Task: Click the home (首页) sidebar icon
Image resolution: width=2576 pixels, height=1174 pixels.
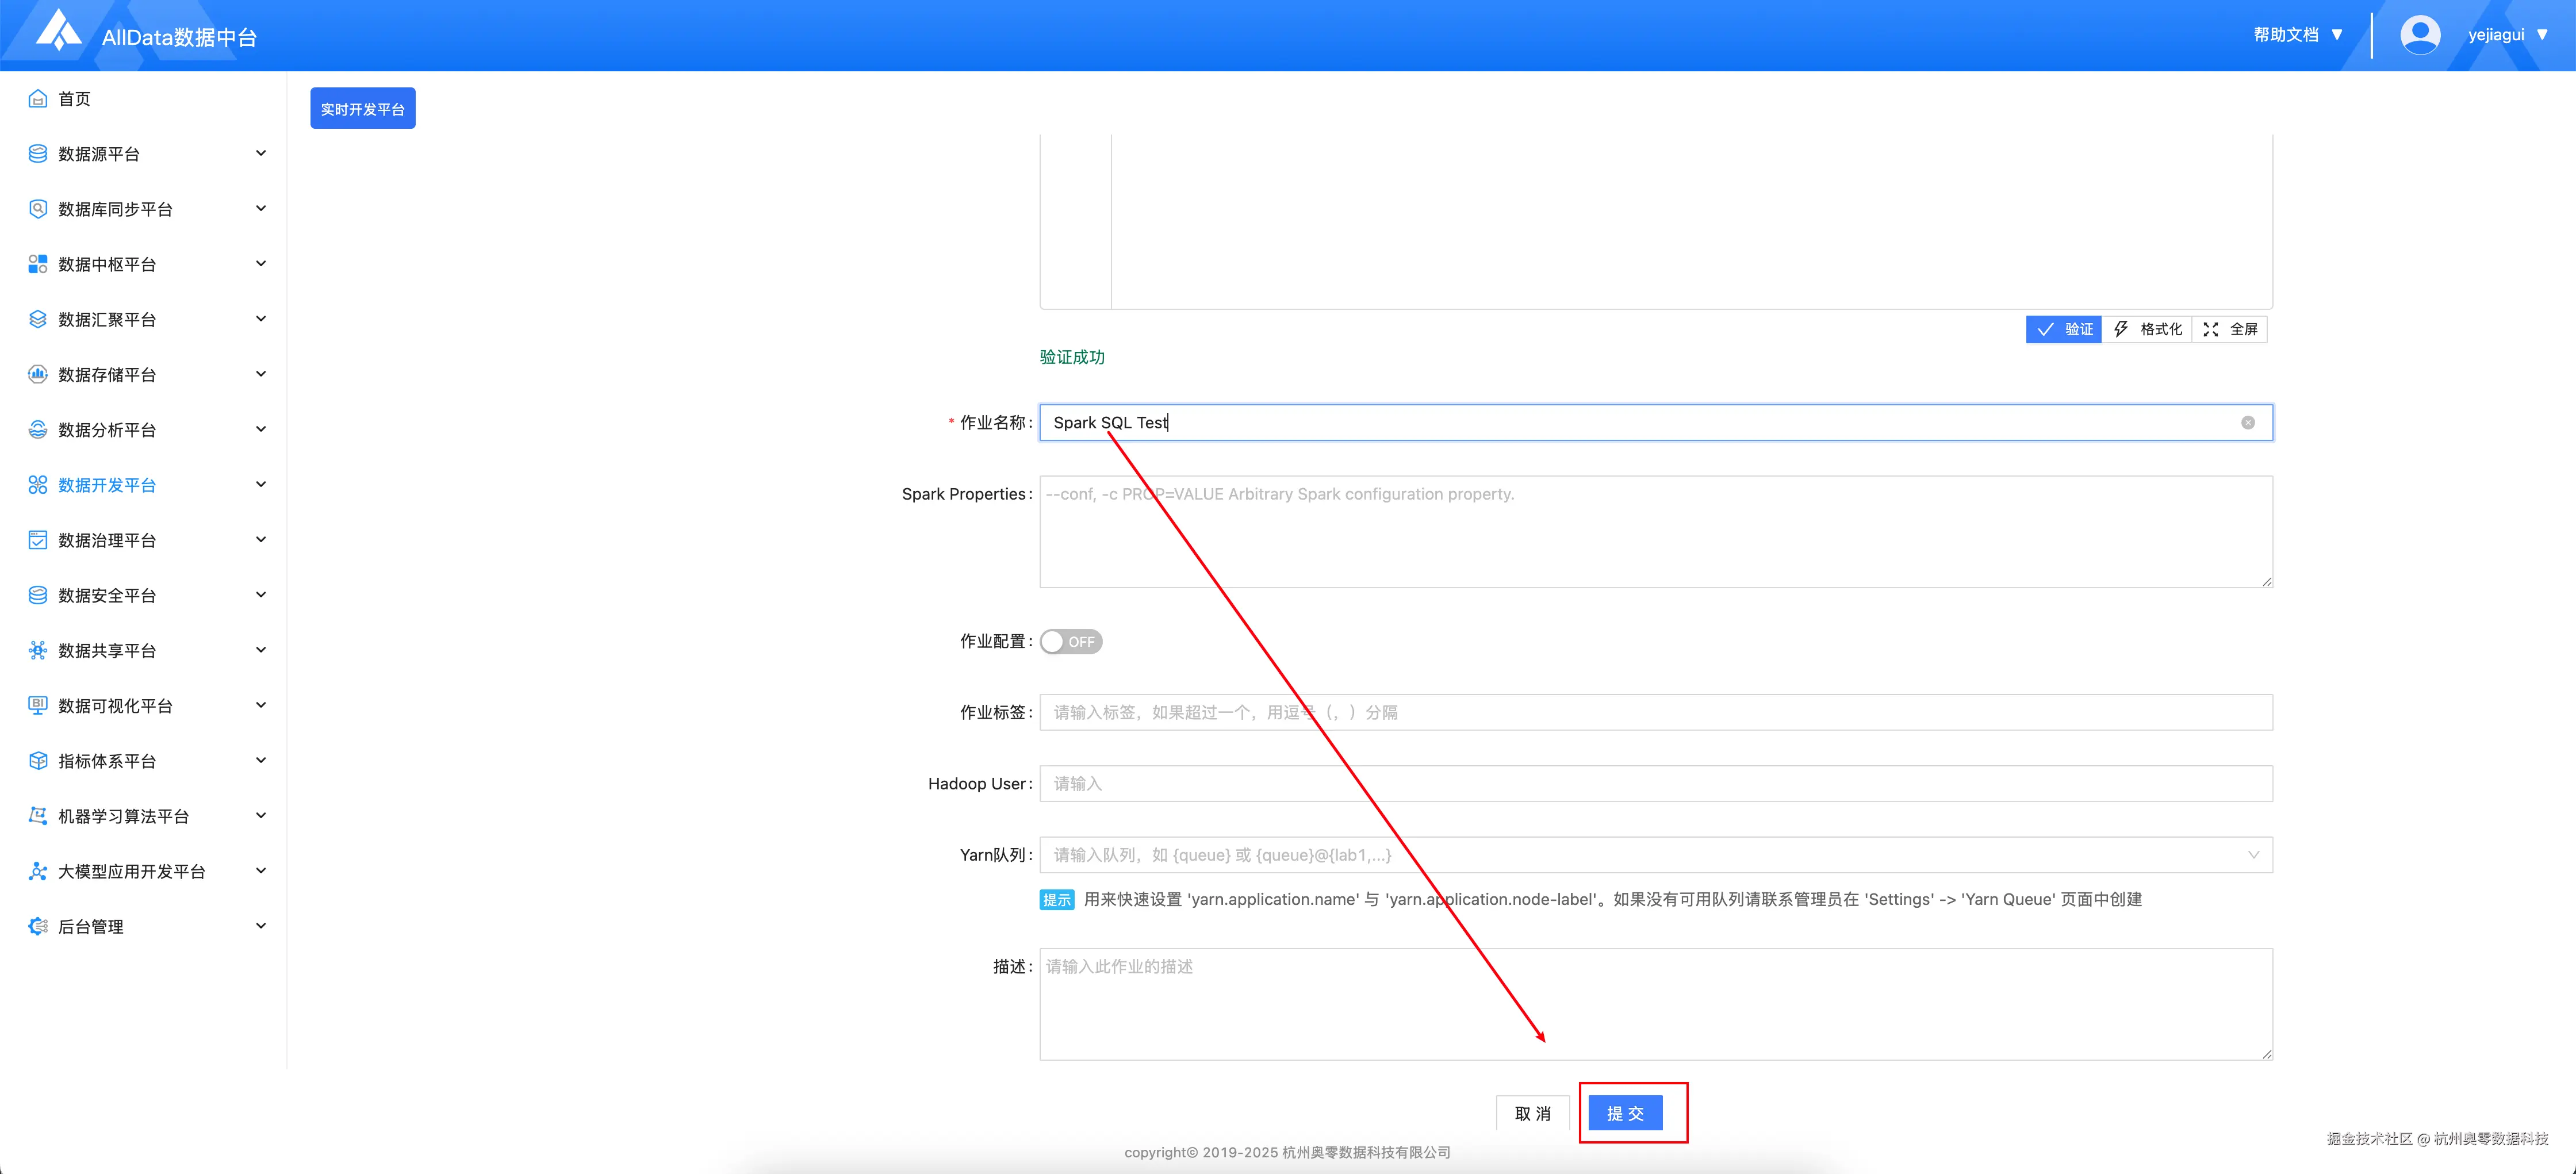Action: [38, 98]
